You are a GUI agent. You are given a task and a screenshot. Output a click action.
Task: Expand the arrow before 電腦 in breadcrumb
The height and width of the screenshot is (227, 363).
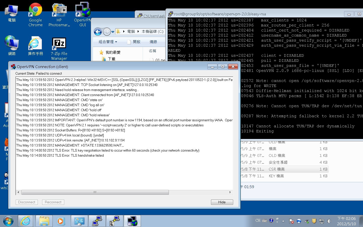[x=124, y=32]
